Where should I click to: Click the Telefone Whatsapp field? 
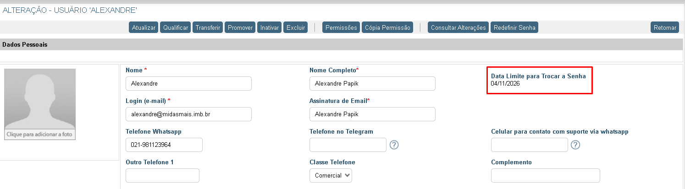[x=164, y=145]
